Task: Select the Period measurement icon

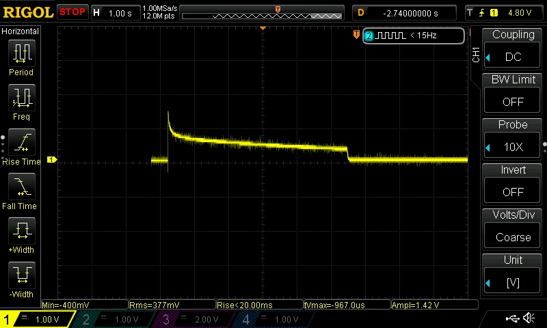Action: [22, 53]
